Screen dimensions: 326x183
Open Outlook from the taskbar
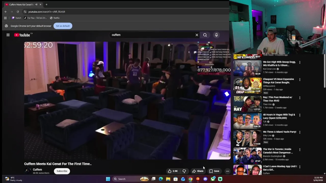183,179
